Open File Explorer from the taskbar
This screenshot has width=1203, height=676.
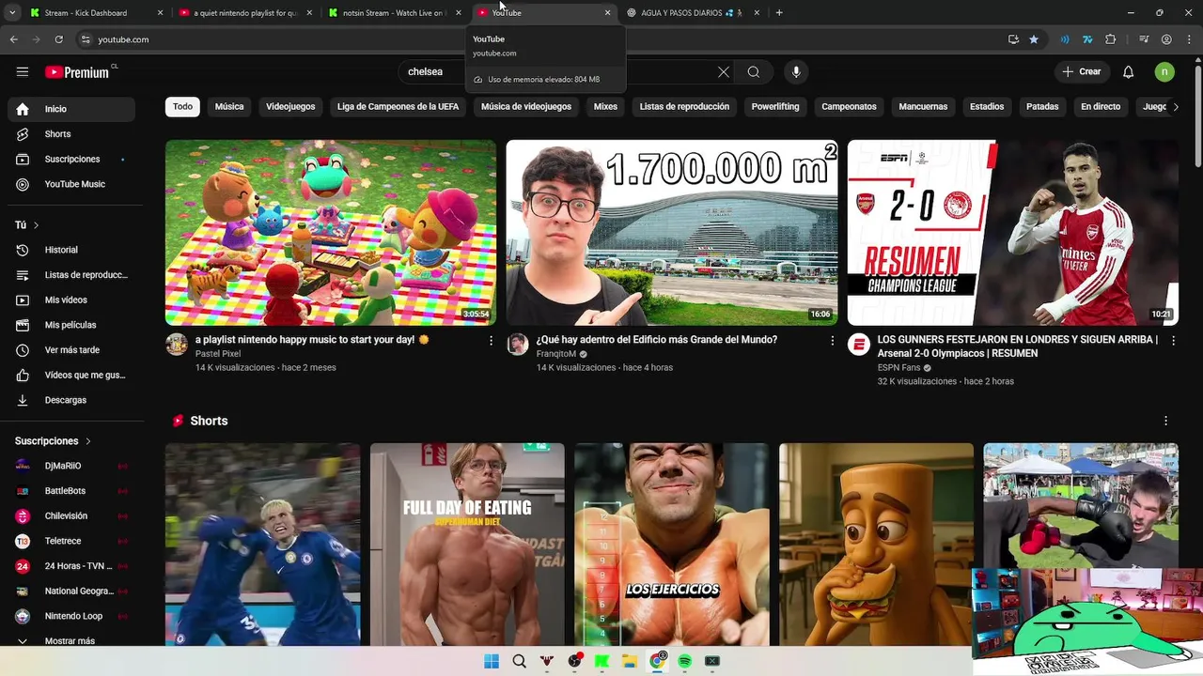coord(630,661)
